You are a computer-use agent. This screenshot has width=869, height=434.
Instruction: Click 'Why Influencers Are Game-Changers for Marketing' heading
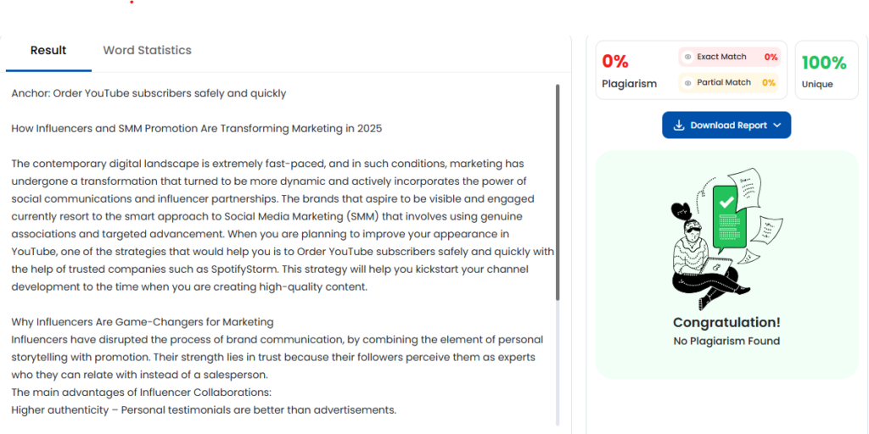143,322
